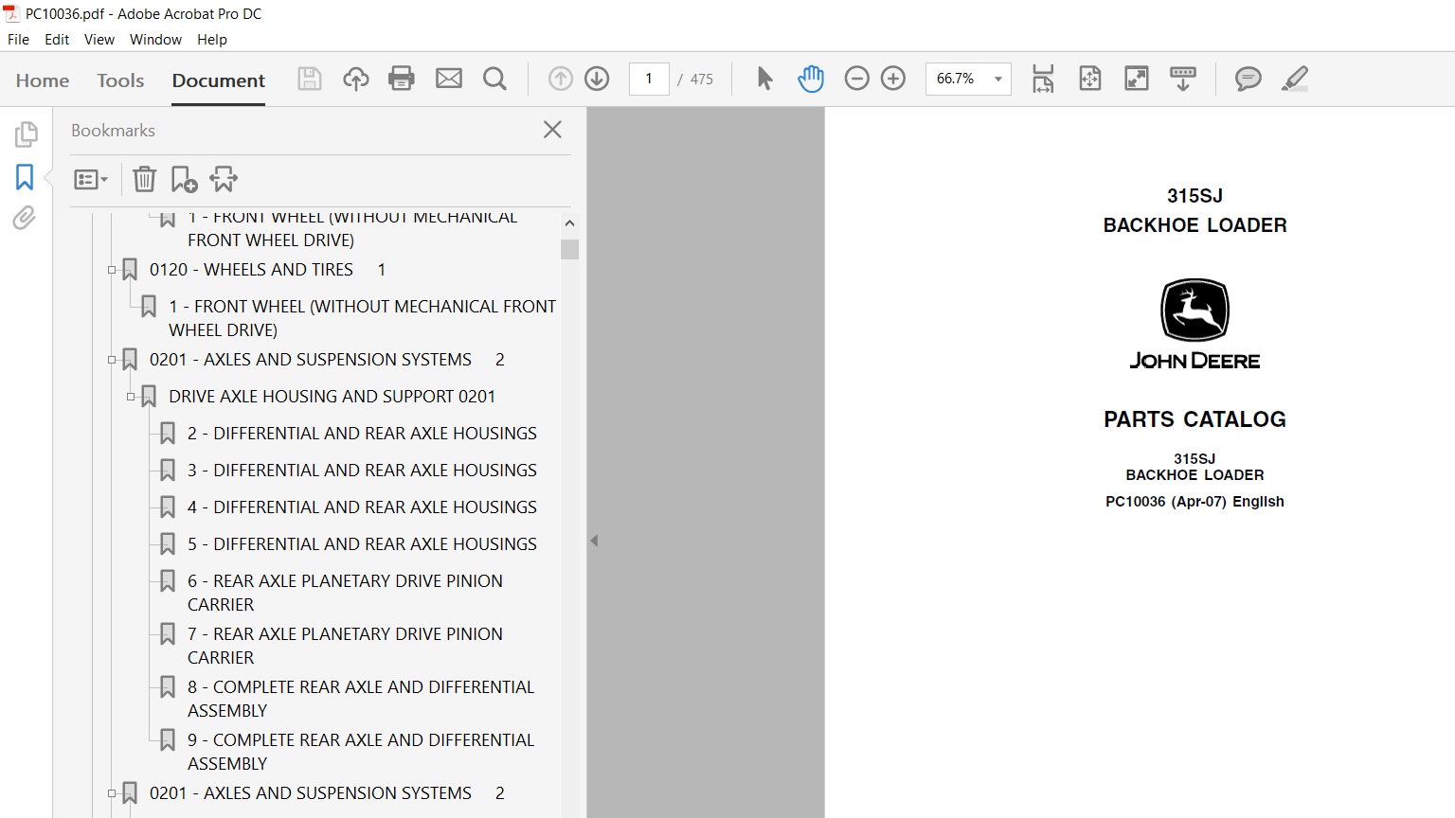Viewport: 1455px width, 818px height.
Task: Open bookmark 1 - FRONT WHEEL (WITHOUT MECHANICAL FRONT WHEEL DRIVE)
Action: coord(363,318)
